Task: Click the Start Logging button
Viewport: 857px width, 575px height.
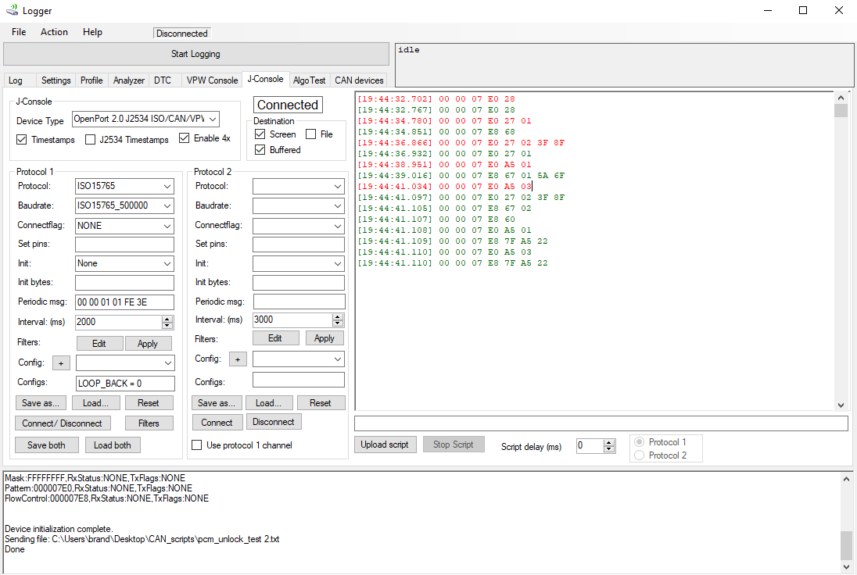Action: pos(195,54)
